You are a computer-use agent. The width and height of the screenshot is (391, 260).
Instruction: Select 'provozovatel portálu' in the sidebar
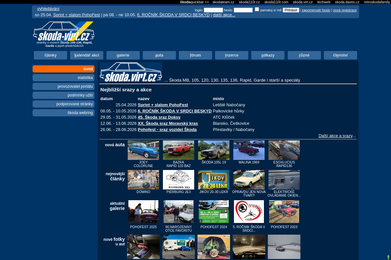pos(64,86)
